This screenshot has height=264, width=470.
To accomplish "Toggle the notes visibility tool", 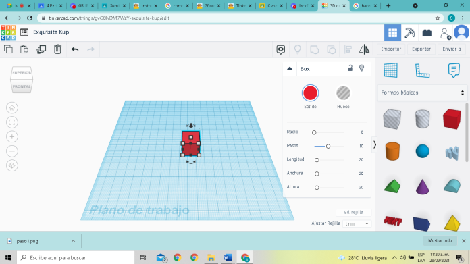I will click(280, 49).
